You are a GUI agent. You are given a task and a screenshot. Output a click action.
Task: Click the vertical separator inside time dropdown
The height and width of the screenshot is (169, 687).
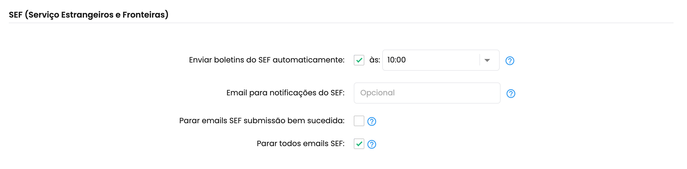(x=480, y=60)
